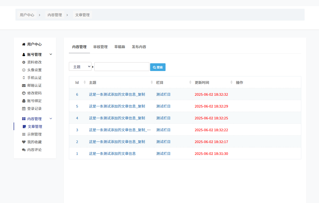Open article title in row Id 4
The width and height of the screenshot is (319, 203).
click(117, 118)
